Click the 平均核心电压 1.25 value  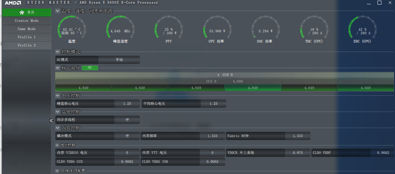coord(213,103)
